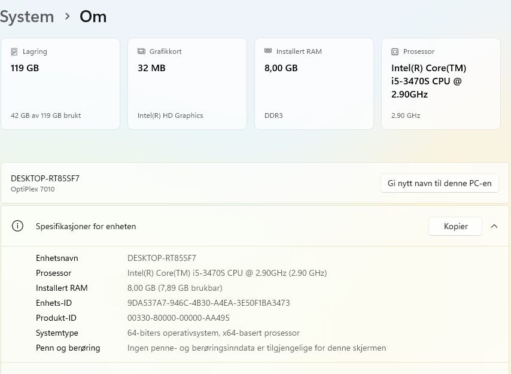511x374 pixels.
Task: Click the RAM icon beside Installert RAM
Action: (x=268, y=51)
